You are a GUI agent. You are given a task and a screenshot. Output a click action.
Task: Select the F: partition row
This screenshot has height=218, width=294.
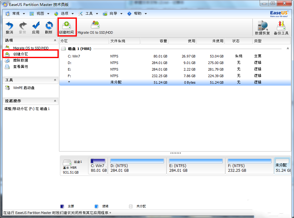coord(175,76)
